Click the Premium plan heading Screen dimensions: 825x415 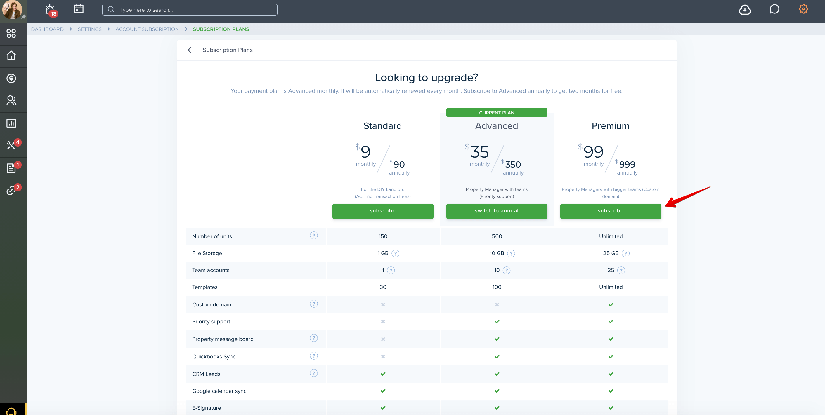611,126
